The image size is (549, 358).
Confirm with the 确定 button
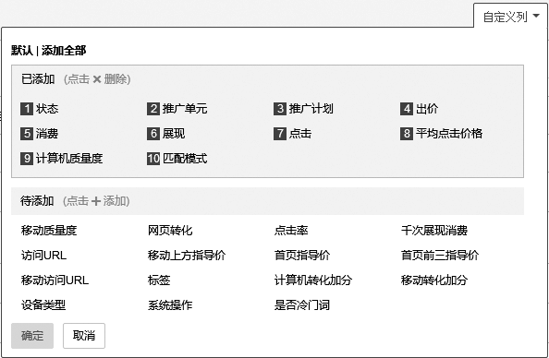point(32,336)
